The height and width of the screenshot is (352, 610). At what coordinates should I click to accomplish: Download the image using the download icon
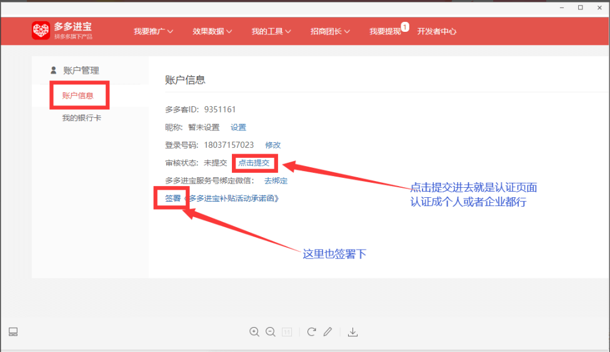353,332
